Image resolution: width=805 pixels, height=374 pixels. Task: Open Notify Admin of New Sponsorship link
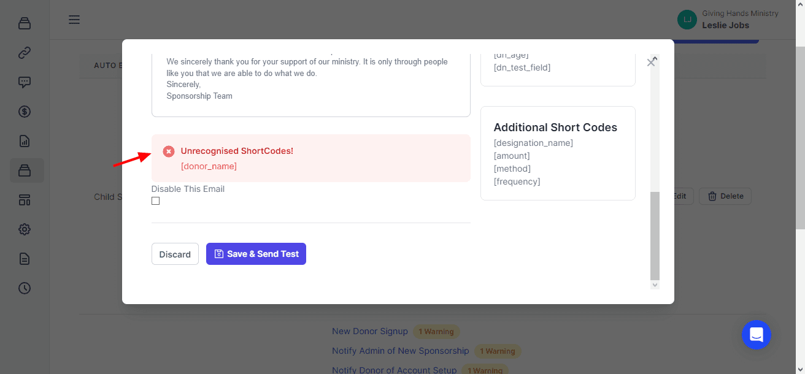click(x=400, y=351)
